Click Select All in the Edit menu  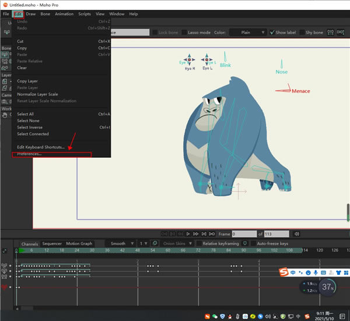25,114
